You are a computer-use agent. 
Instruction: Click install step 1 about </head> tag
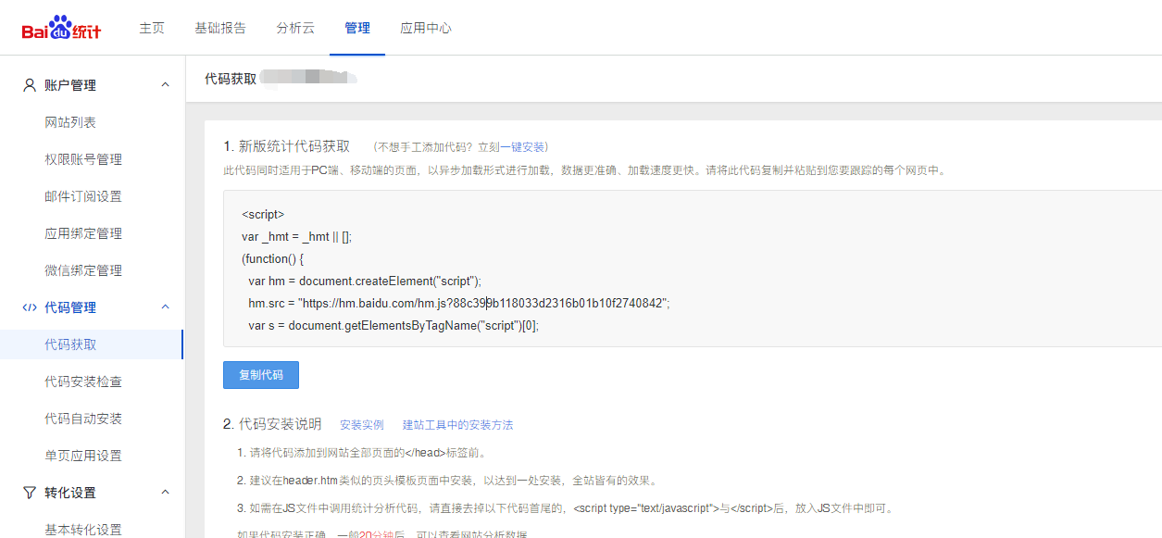click(x=361, y=453)
